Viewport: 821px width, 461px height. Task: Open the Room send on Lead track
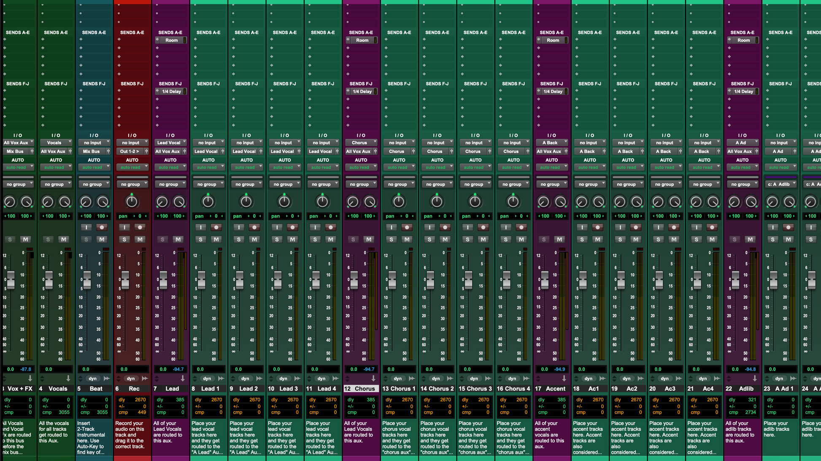pos(171,41)
